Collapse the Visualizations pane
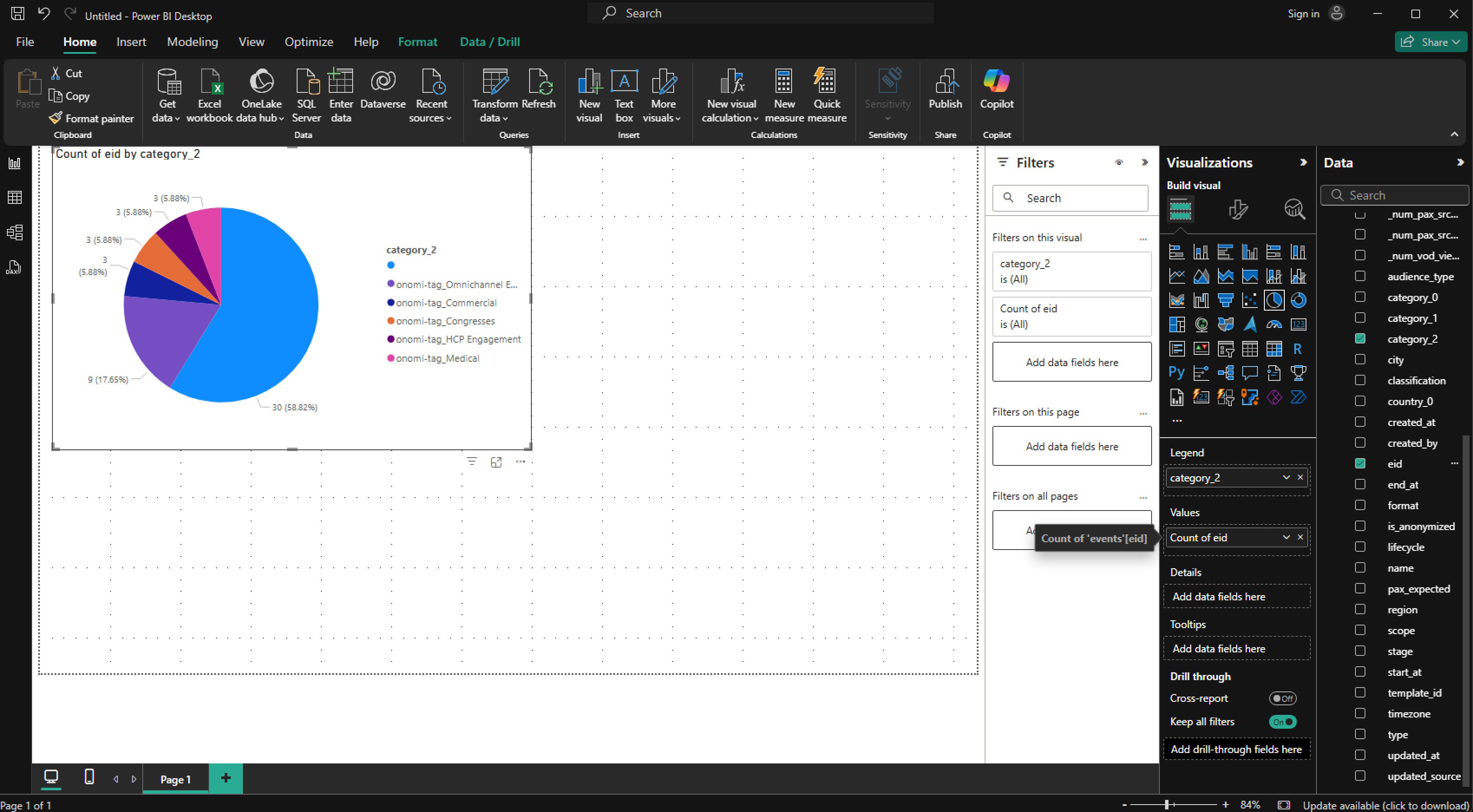The width and height of the screenshot is (1473, 812). point(1303,162)
